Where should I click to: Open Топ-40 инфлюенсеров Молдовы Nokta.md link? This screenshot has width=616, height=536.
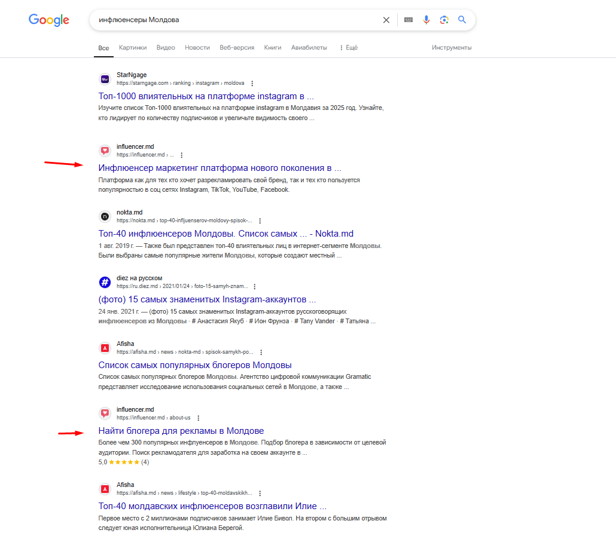coord(226,234)
